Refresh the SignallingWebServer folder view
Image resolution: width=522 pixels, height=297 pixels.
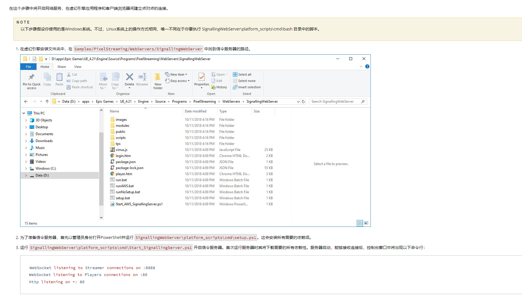point(303,101)
